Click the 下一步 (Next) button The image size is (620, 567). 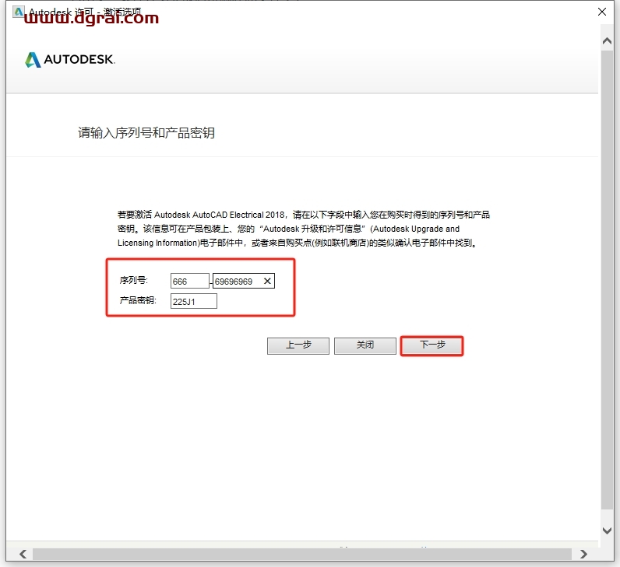[432, 345]
